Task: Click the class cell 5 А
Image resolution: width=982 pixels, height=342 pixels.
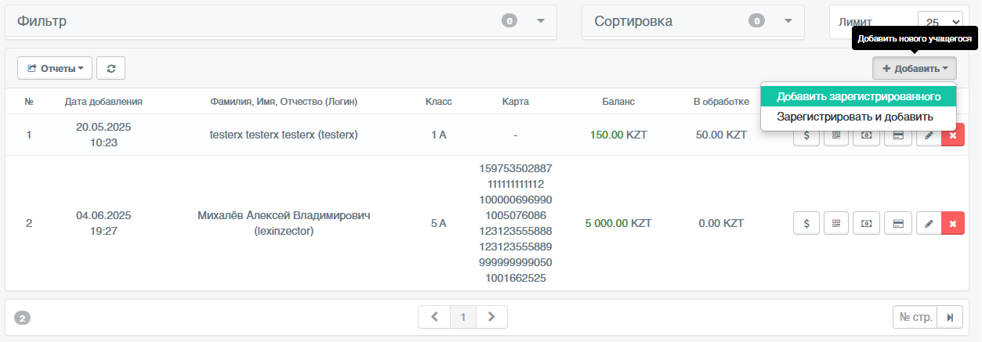Action: [x=439, y=223]
